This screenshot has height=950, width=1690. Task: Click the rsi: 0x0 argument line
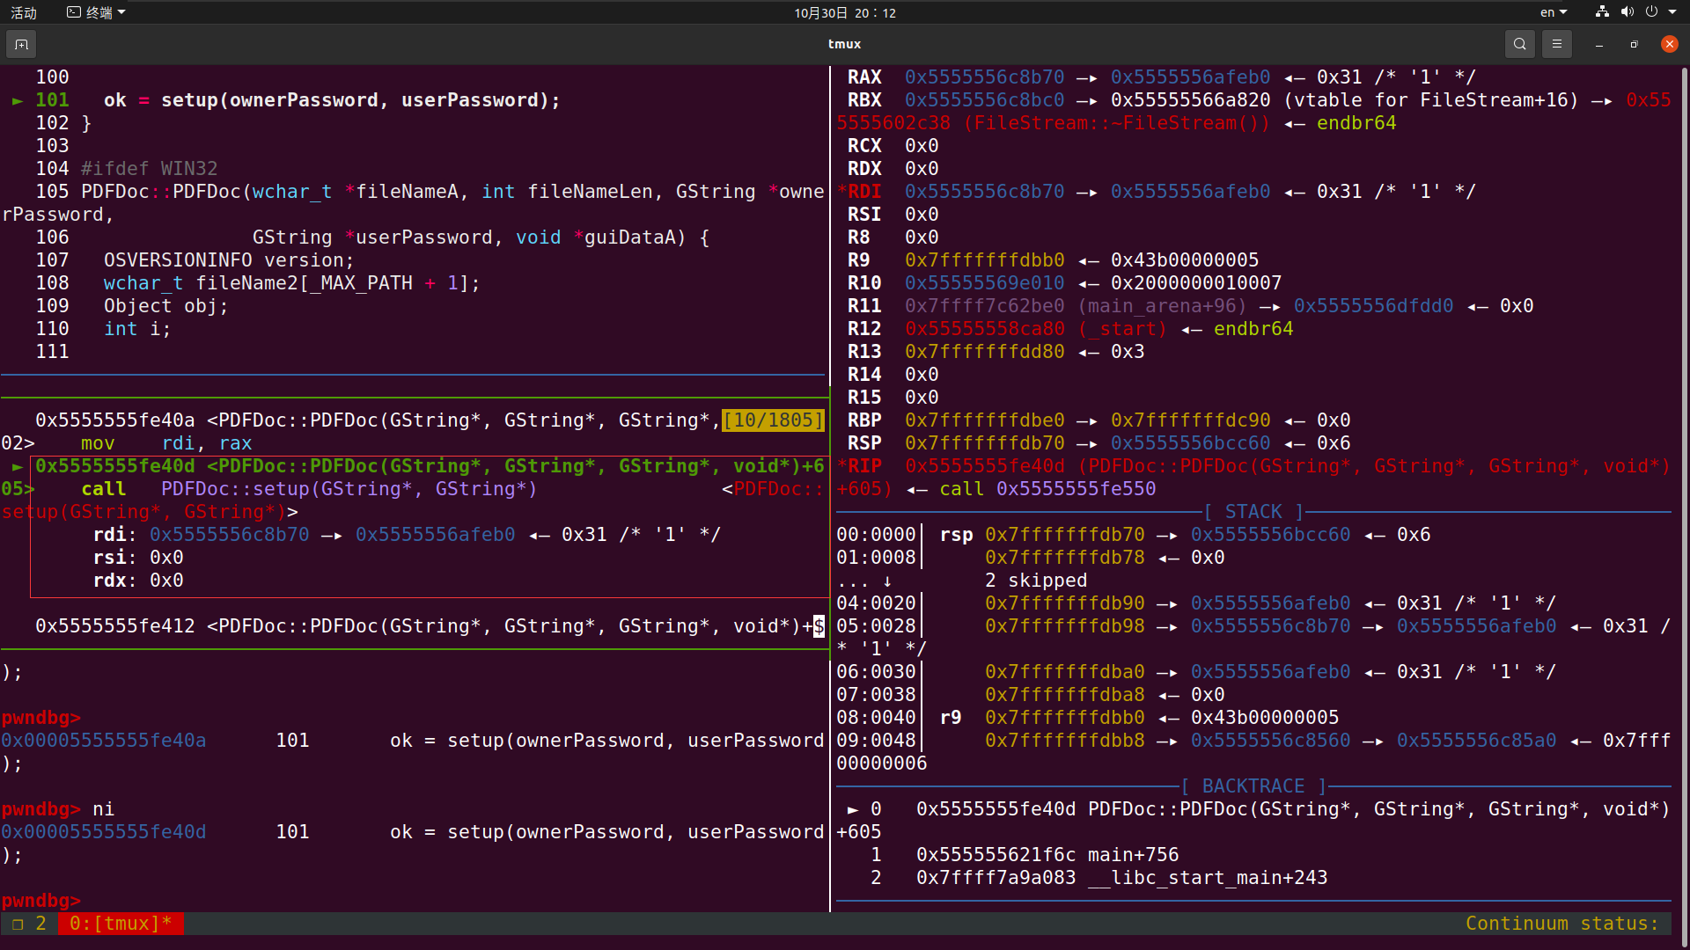click(138, 558)
